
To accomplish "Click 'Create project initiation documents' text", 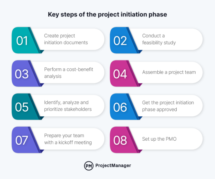I will click(x=66, y=39).
